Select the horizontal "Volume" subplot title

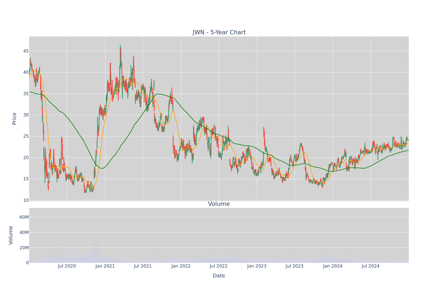(219, 204)
